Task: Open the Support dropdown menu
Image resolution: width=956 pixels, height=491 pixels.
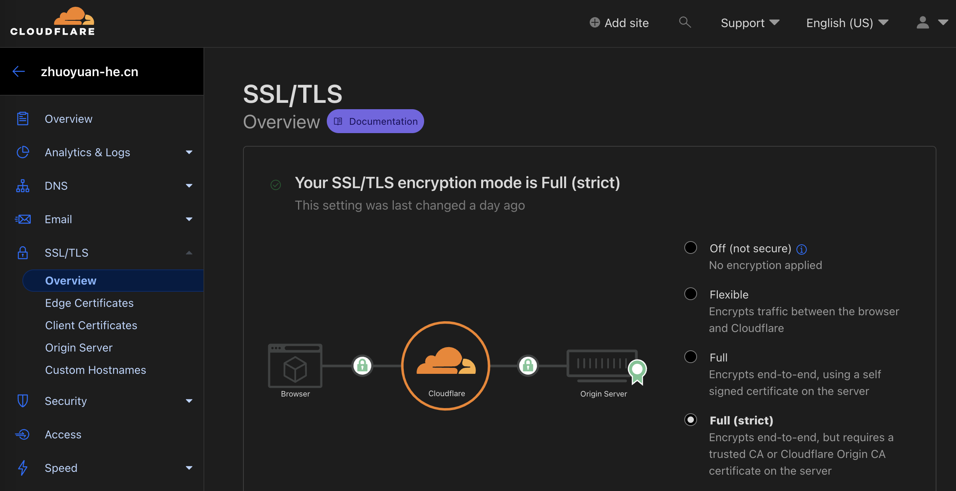Action: coord(750,23)
